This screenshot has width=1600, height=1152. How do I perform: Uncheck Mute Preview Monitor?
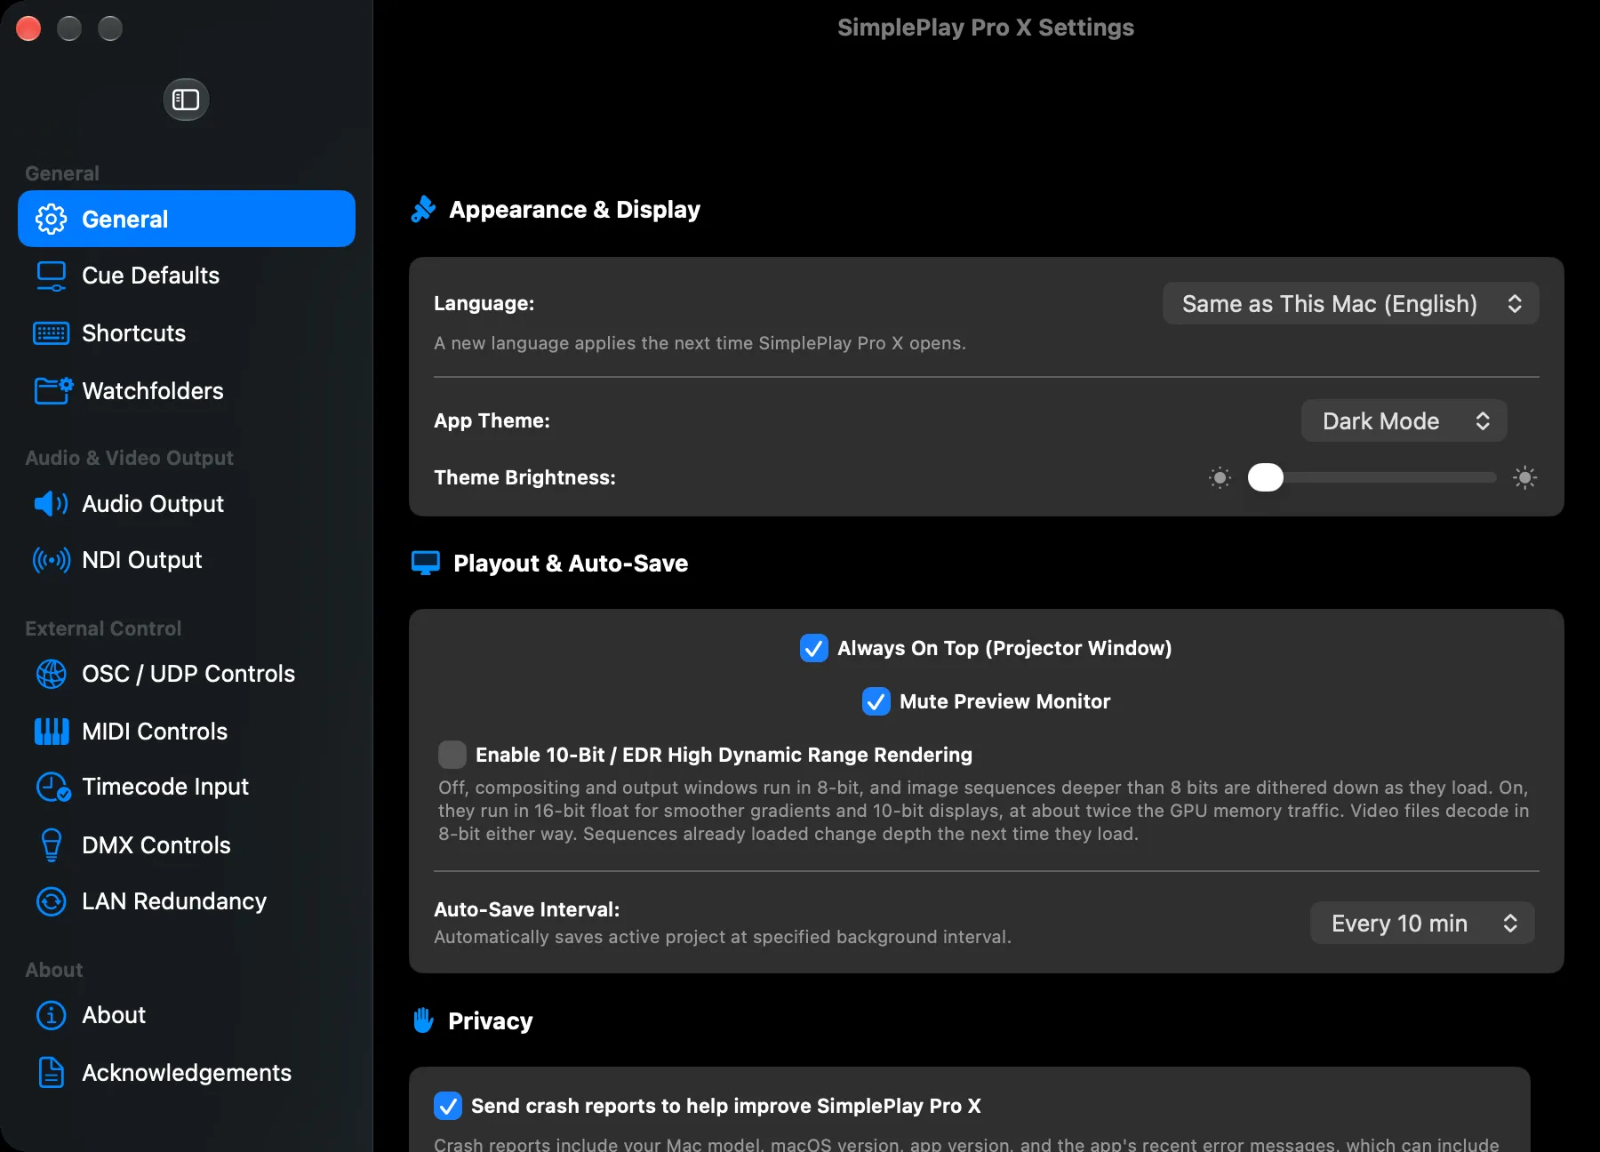coord(876,701)
